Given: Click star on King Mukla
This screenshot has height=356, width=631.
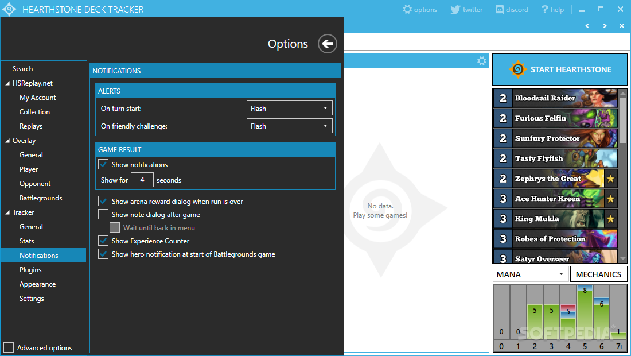Looking at the screenshot, I should click(x=610, y=219).
